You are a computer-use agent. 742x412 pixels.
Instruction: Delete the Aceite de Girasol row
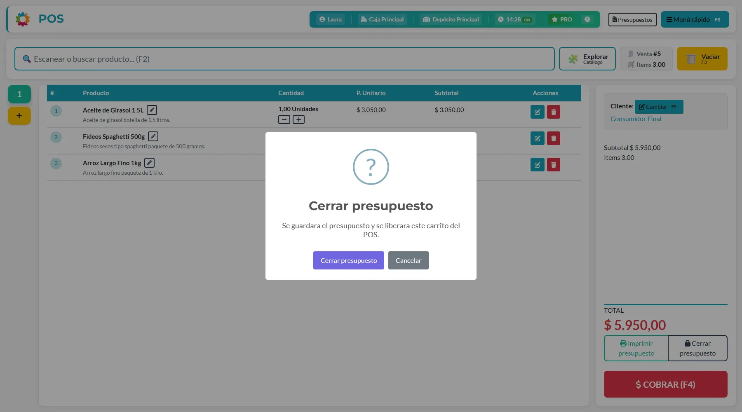click(x=554, y=112)
